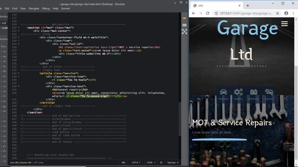
Task: Open the Edit menu in Brackets
Action: coord(7,8)
